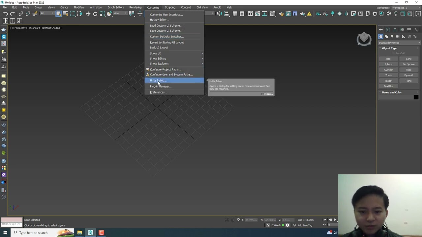Image resolution: width=422 pixels, height=237 pixels.
Task: Toggle the Selection Lock padlock icon
Action: click(232, 220)
